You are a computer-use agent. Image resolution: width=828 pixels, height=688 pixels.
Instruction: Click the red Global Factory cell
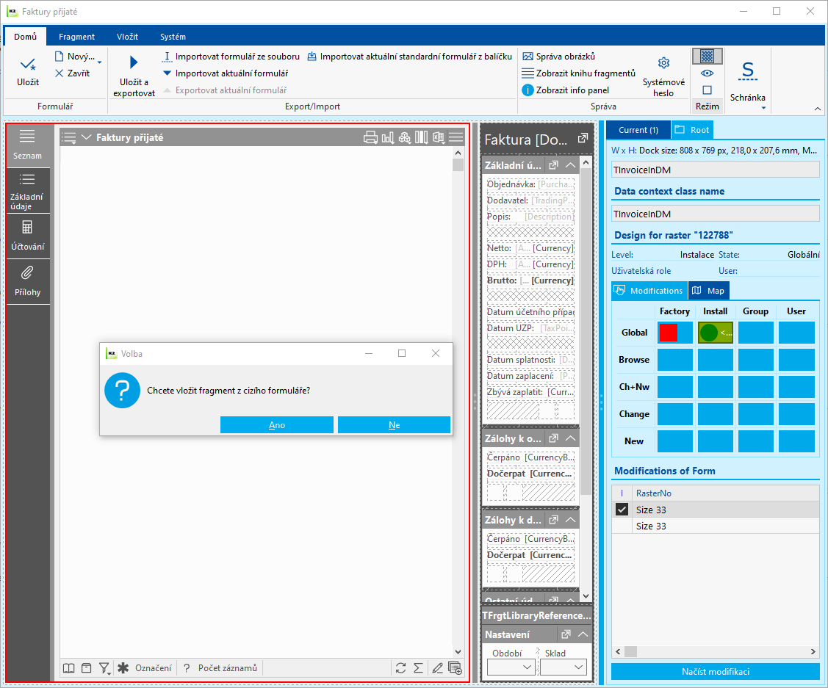pos(675,333)
